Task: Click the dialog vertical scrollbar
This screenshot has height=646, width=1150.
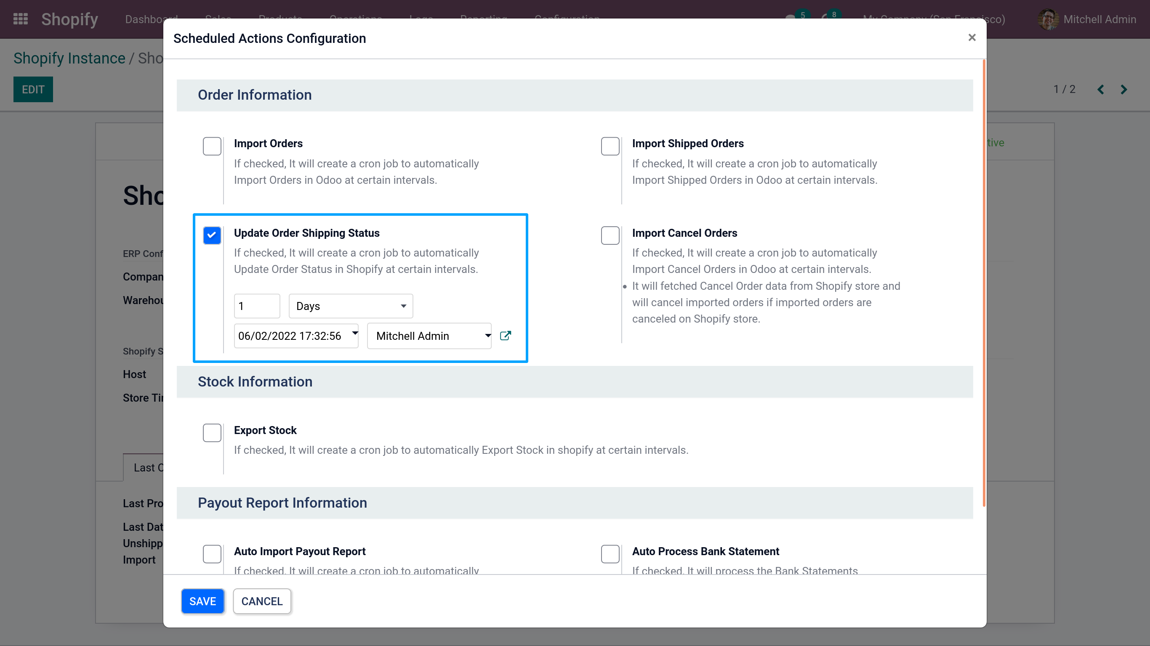Action: pos(983,284)
